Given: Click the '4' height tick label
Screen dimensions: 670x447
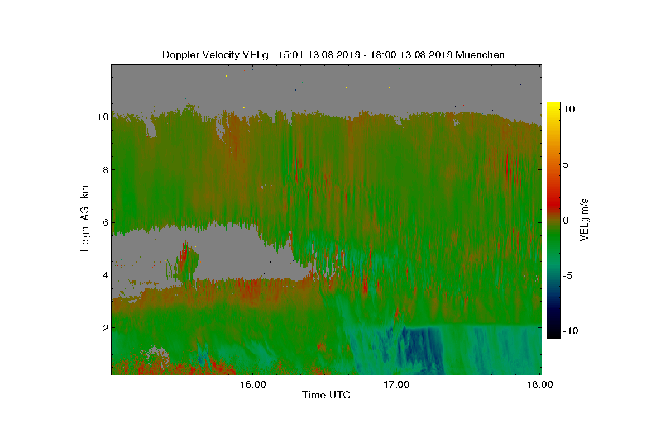Looking at the screenshot, I should (104, 275).
